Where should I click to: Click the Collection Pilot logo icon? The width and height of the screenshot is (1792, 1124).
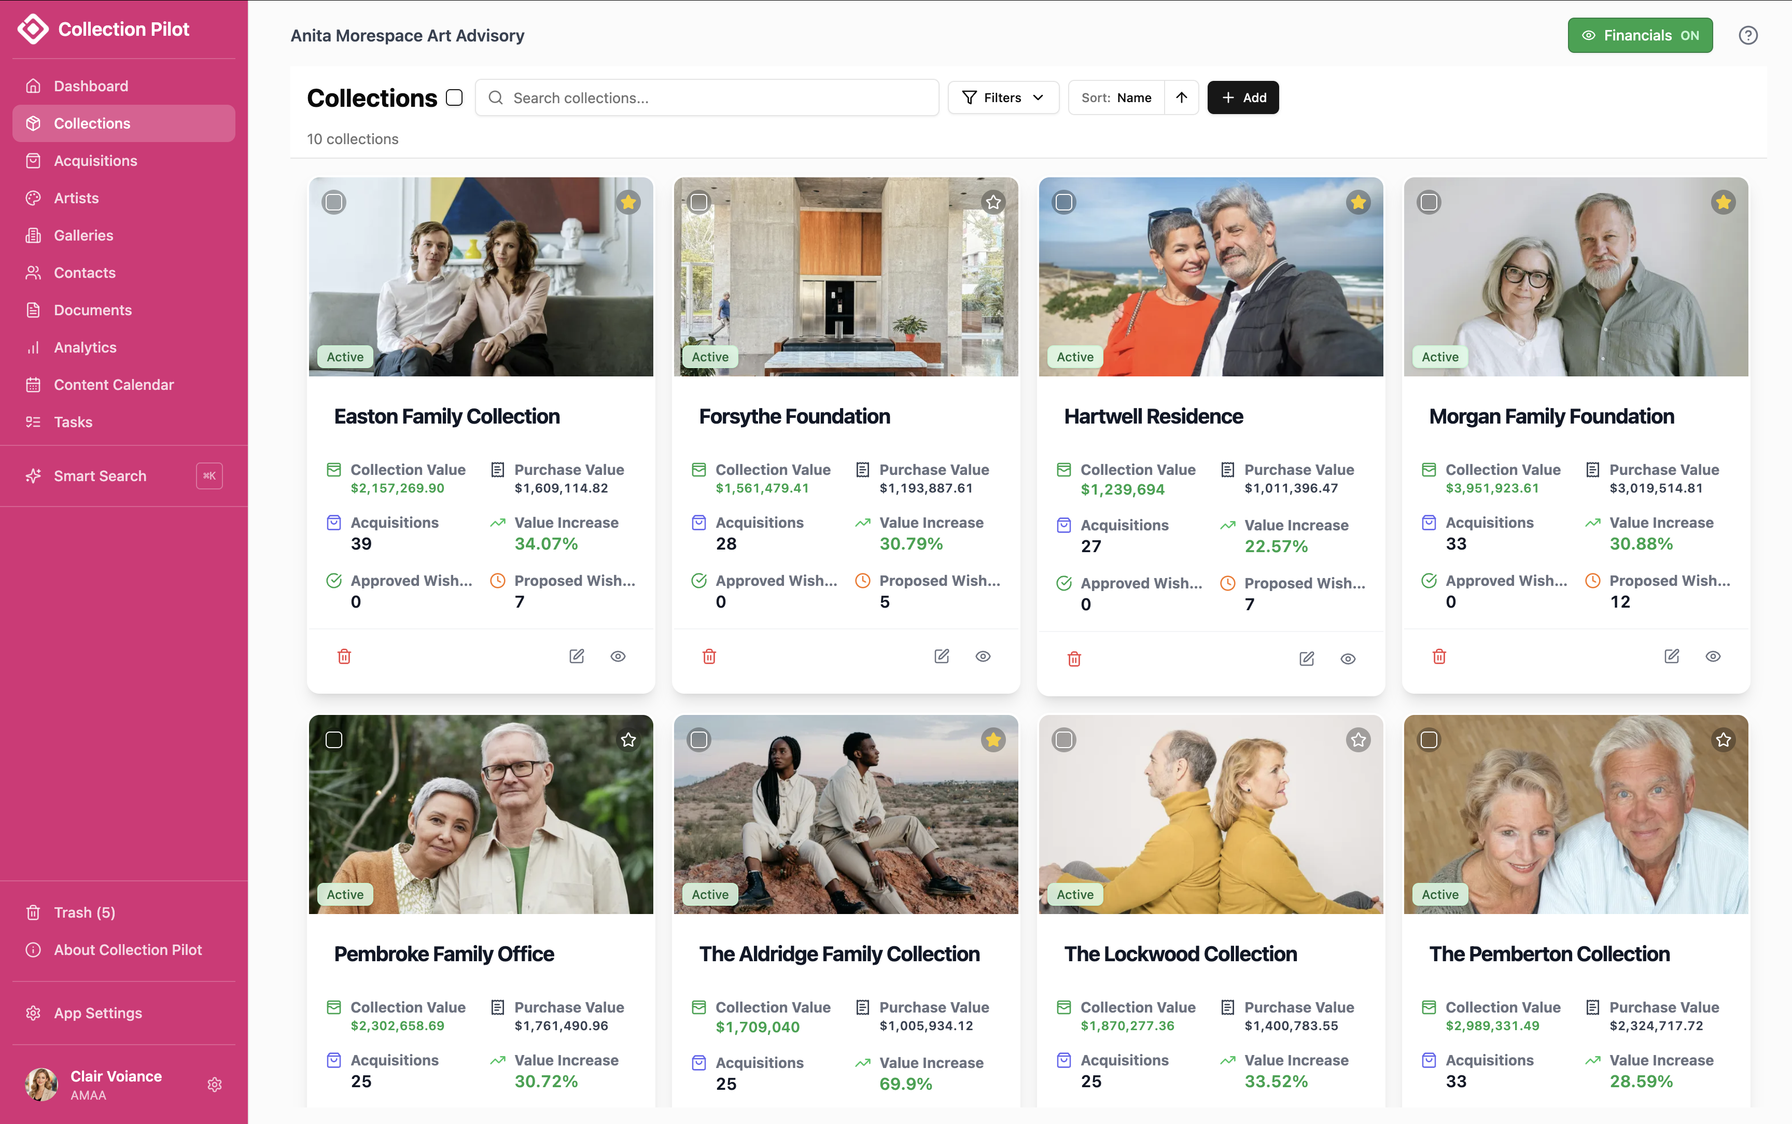pos(33,29)
